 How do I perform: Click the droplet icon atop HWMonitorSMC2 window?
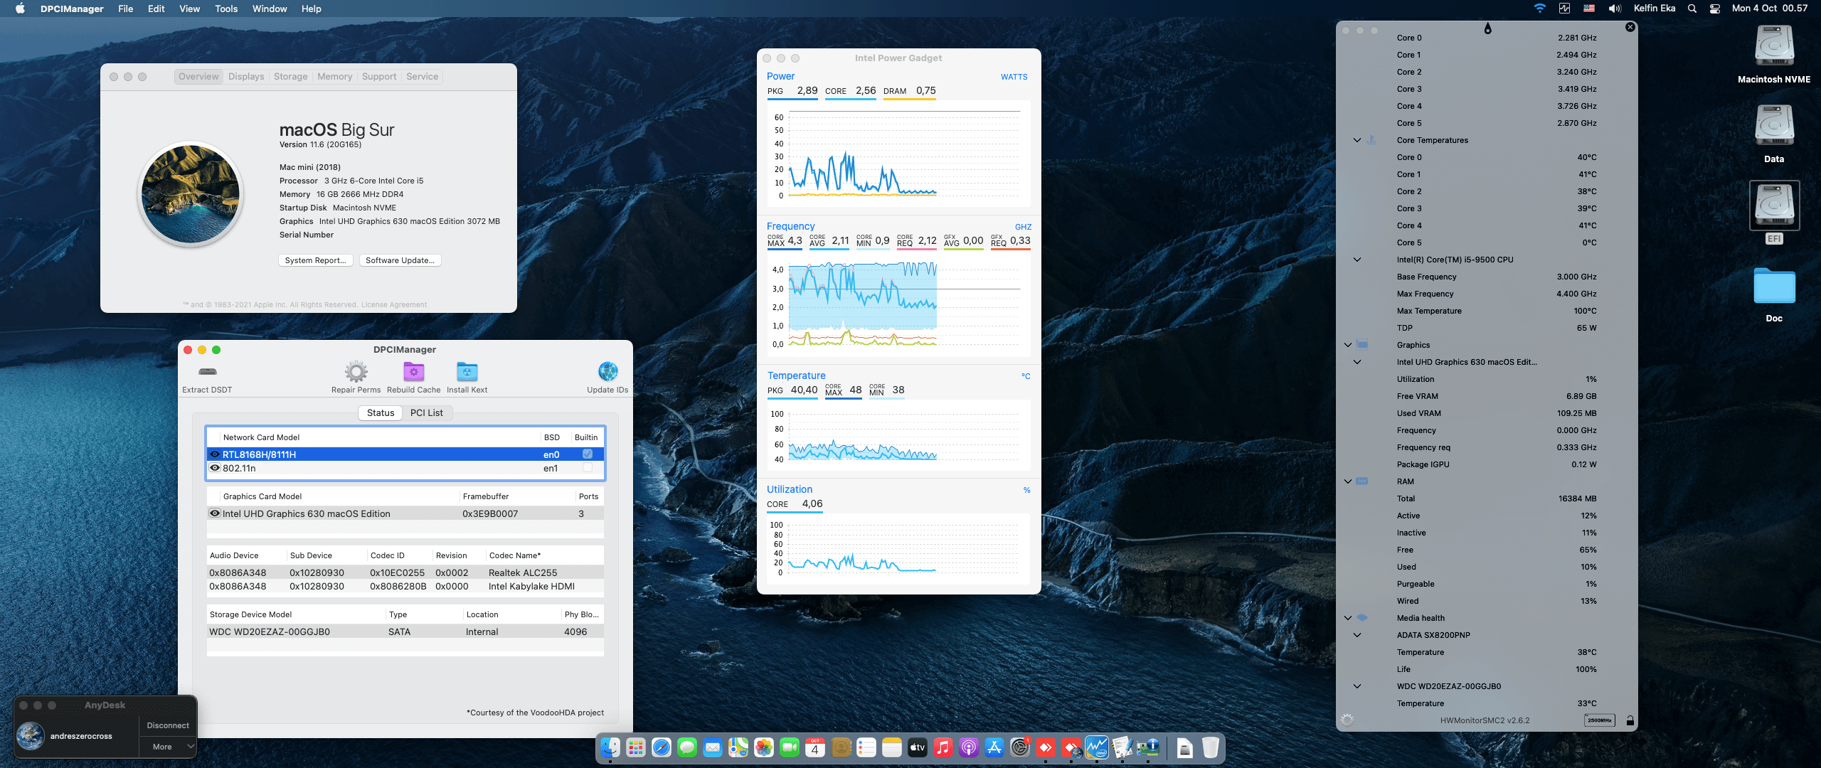pyautogui.click(x=1487, y=28)
